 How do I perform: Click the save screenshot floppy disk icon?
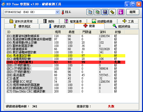point(105,12)
